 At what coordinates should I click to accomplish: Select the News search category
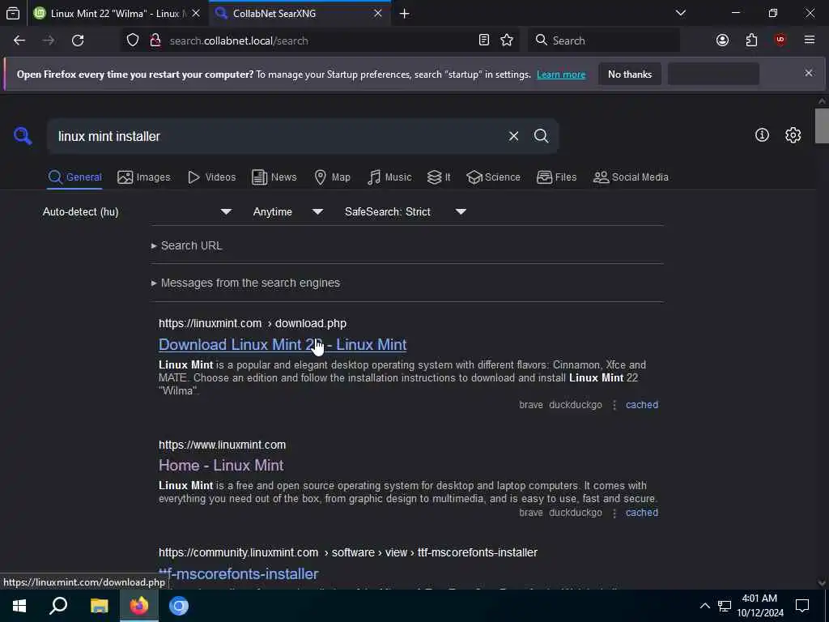point(274,177)
